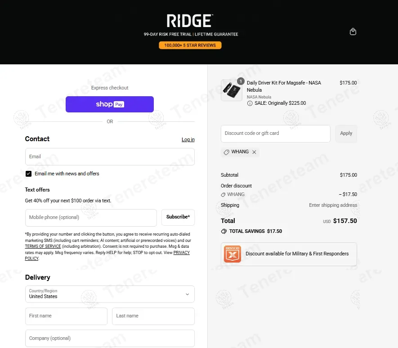Click the Daily Driver Kit product thumbnail

(232, 90)
